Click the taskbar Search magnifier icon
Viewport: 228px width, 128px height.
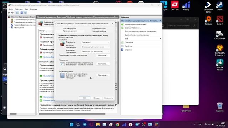tap(78, 124)
